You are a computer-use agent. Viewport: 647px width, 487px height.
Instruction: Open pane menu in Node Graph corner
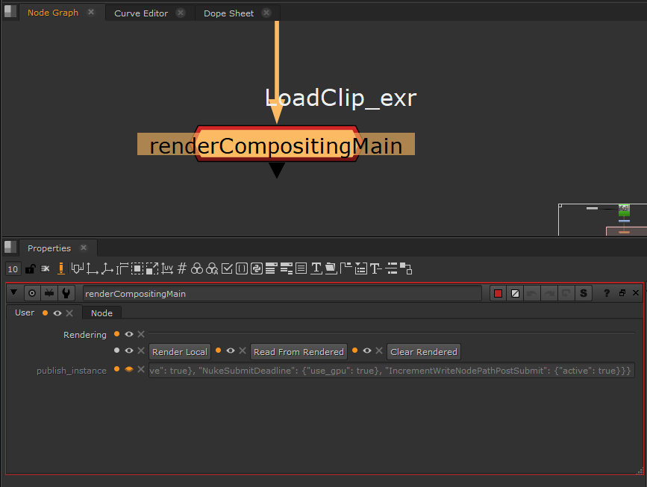coord(10,11)
